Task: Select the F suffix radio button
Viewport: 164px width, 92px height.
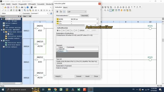Action: [x=74, y=30]
